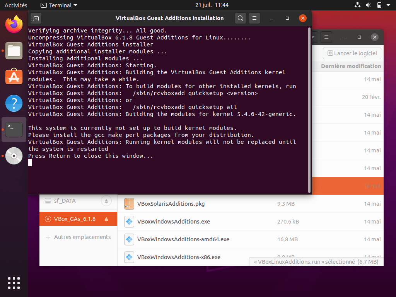Click the highlighted orange selected row
The width and height of the screenshot is (396, 297).
click(x=348, y=186)
